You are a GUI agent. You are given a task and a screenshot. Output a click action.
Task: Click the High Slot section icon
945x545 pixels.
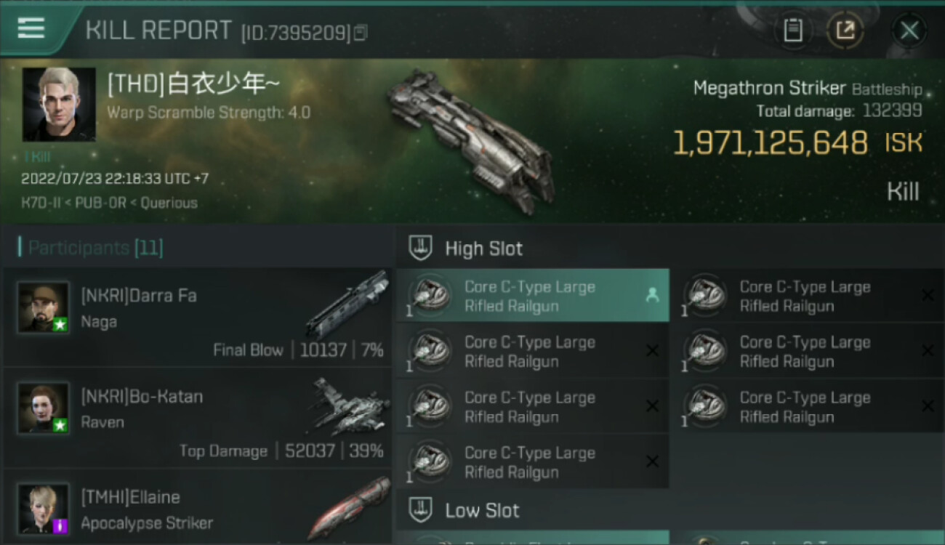tap(421, 249)
